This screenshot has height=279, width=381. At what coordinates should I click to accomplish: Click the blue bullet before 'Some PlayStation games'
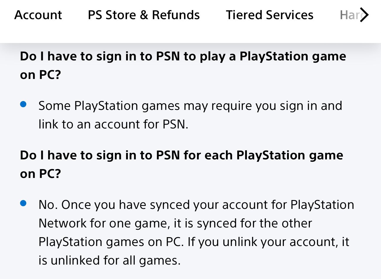pyautogui.click(x=23, y=104)
